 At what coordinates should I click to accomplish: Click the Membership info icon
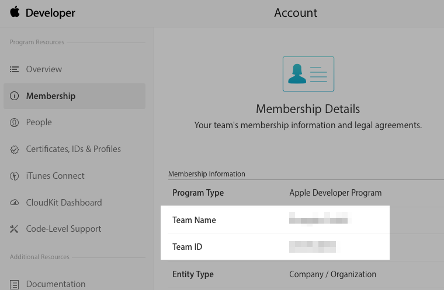point(14,96)
